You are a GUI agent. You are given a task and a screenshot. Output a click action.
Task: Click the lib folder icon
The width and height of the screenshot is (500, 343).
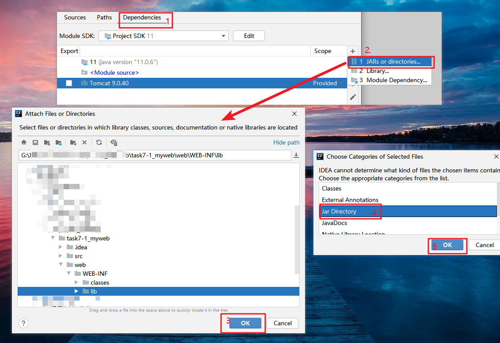click(85, 291)
